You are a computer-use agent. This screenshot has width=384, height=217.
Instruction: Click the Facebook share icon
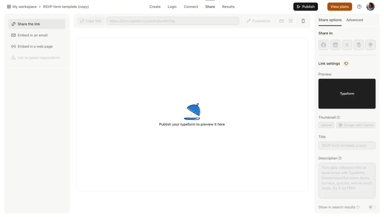(x=323, y=45)
